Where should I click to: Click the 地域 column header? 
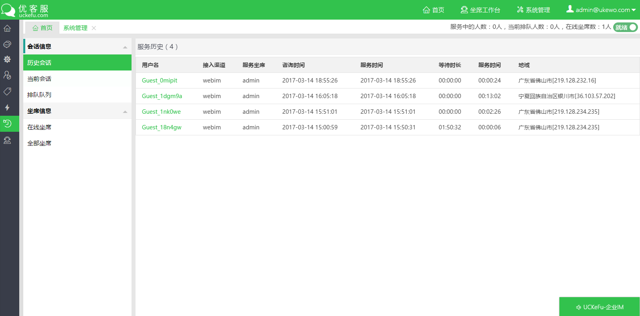pos(524,65)
